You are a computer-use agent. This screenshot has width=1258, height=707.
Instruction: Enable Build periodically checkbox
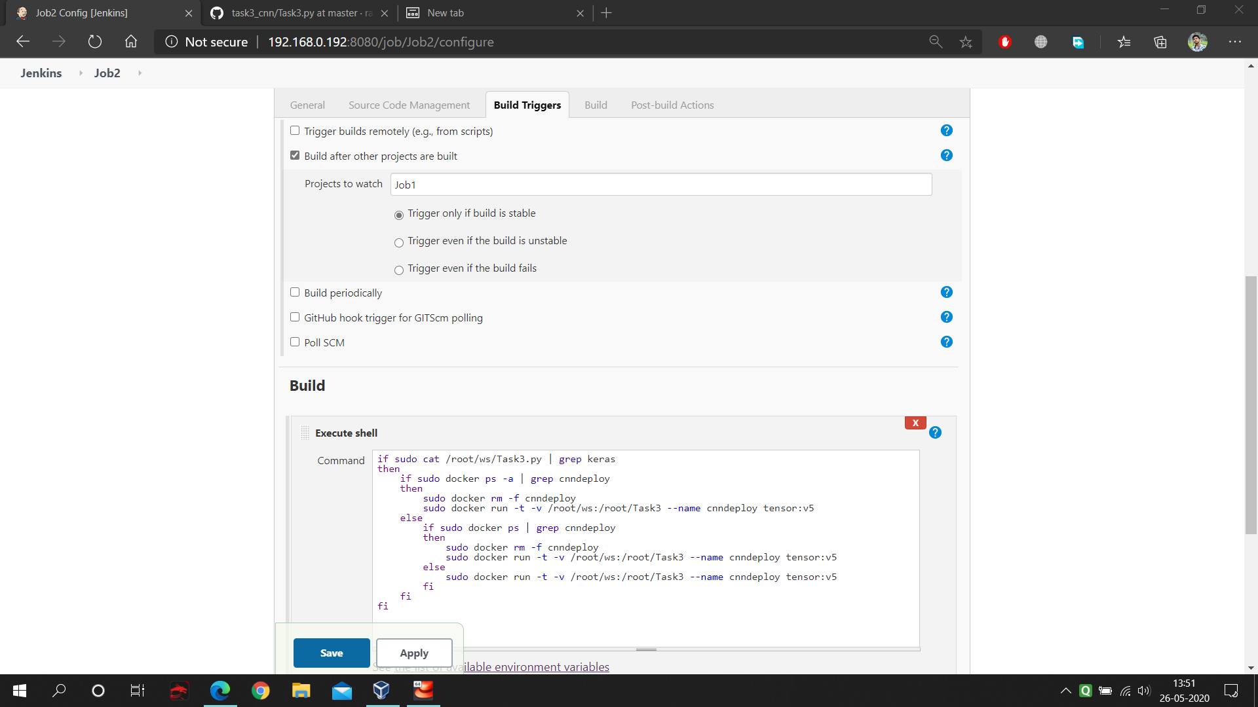pyautogui.click(x=295, y=293)
